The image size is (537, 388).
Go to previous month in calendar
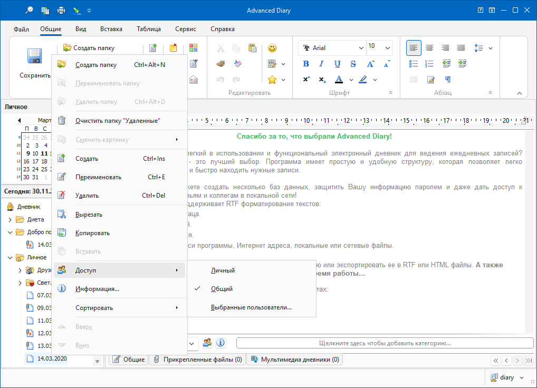click(x=20, y=120)
